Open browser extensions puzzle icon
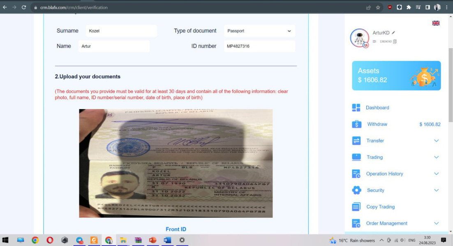 tap(409, 7)
